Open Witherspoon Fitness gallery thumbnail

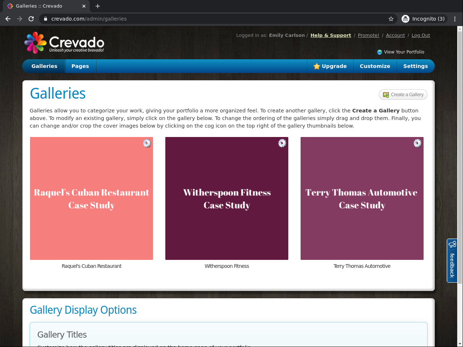[x=227, y=198]
